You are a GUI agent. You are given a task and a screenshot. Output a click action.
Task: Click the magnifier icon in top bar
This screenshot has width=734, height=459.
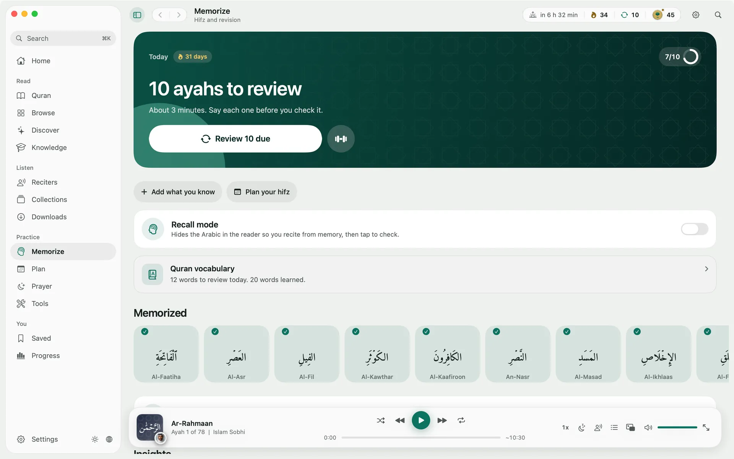tap(718, 15)
